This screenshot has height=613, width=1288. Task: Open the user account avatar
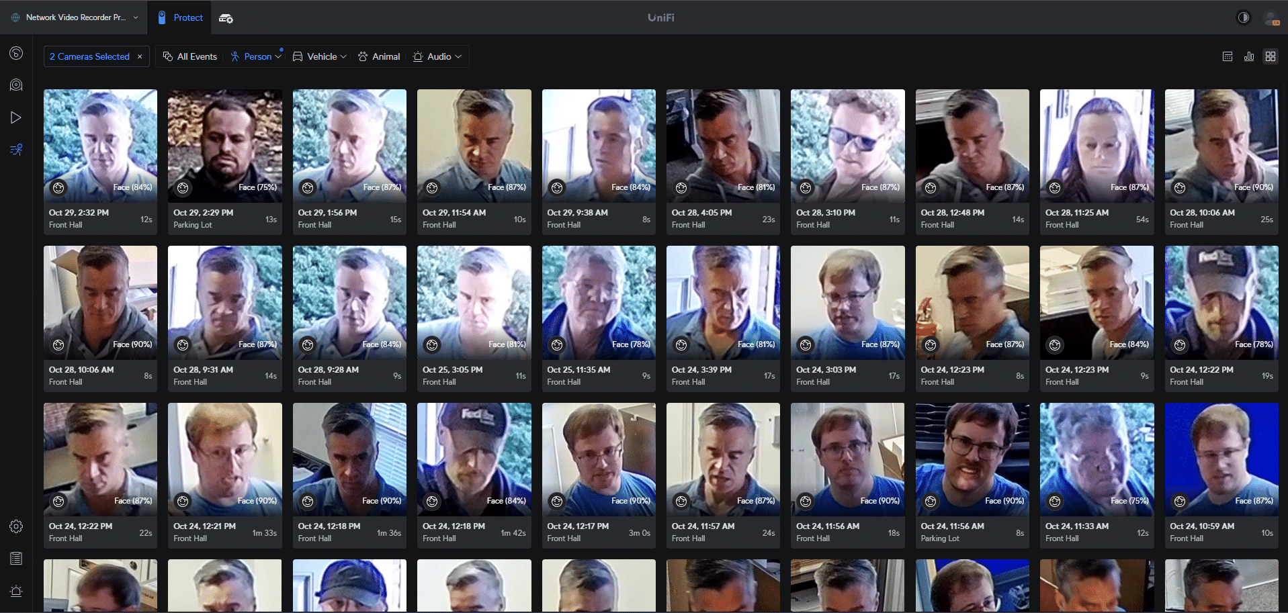click(x=1271, y=18)
